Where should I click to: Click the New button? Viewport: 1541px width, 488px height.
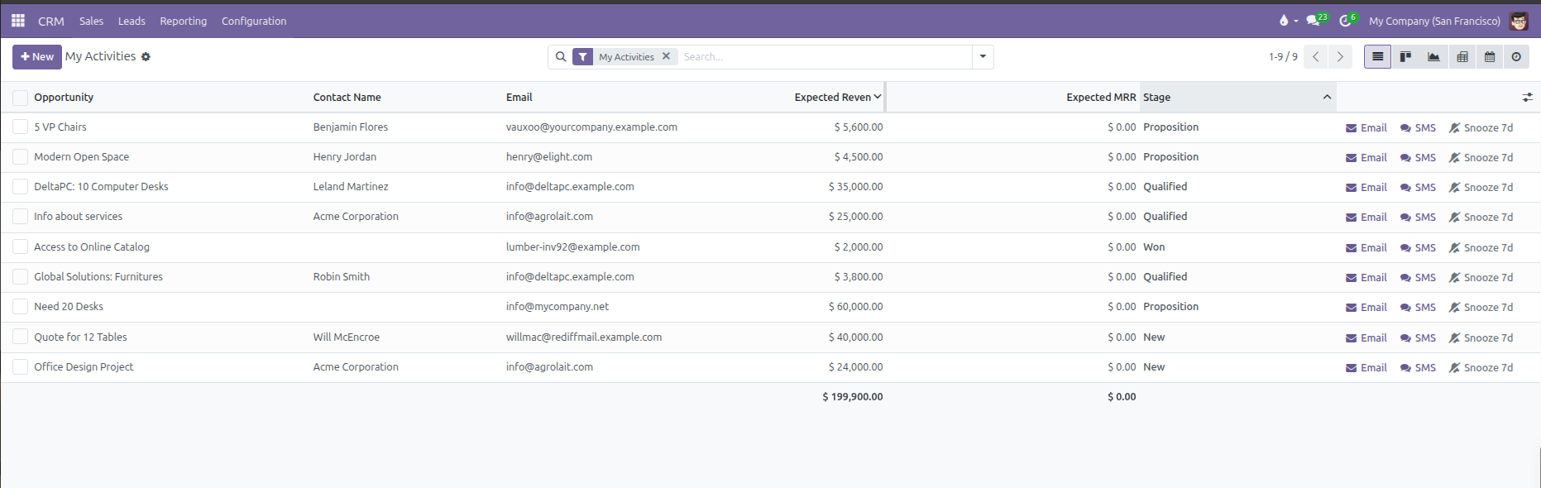(x=37, y=57)
